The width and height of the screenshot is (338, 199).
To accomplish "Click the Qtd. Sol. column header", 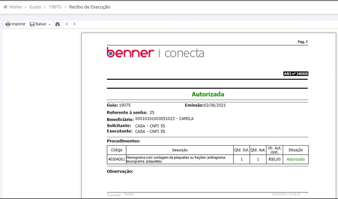I will click(x=242, y=150).
